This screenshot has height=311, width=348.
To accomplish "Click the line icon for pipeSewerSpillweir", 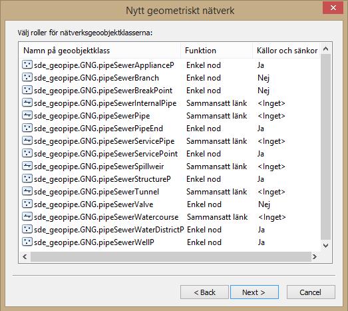I will tap(27, 166).
